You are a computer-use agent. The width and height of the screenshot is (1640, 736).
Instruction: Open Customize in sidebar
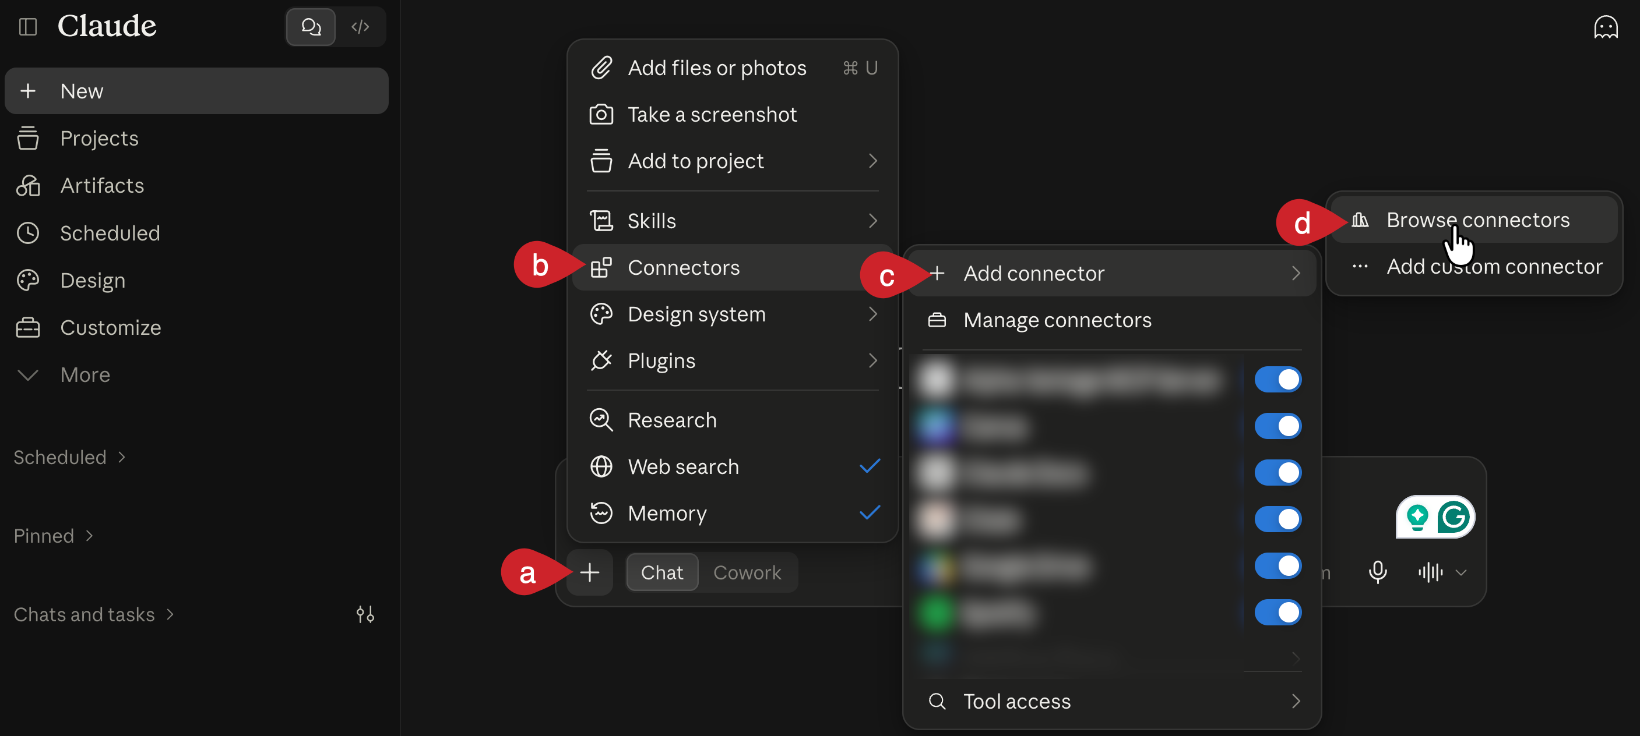(197, 328)
